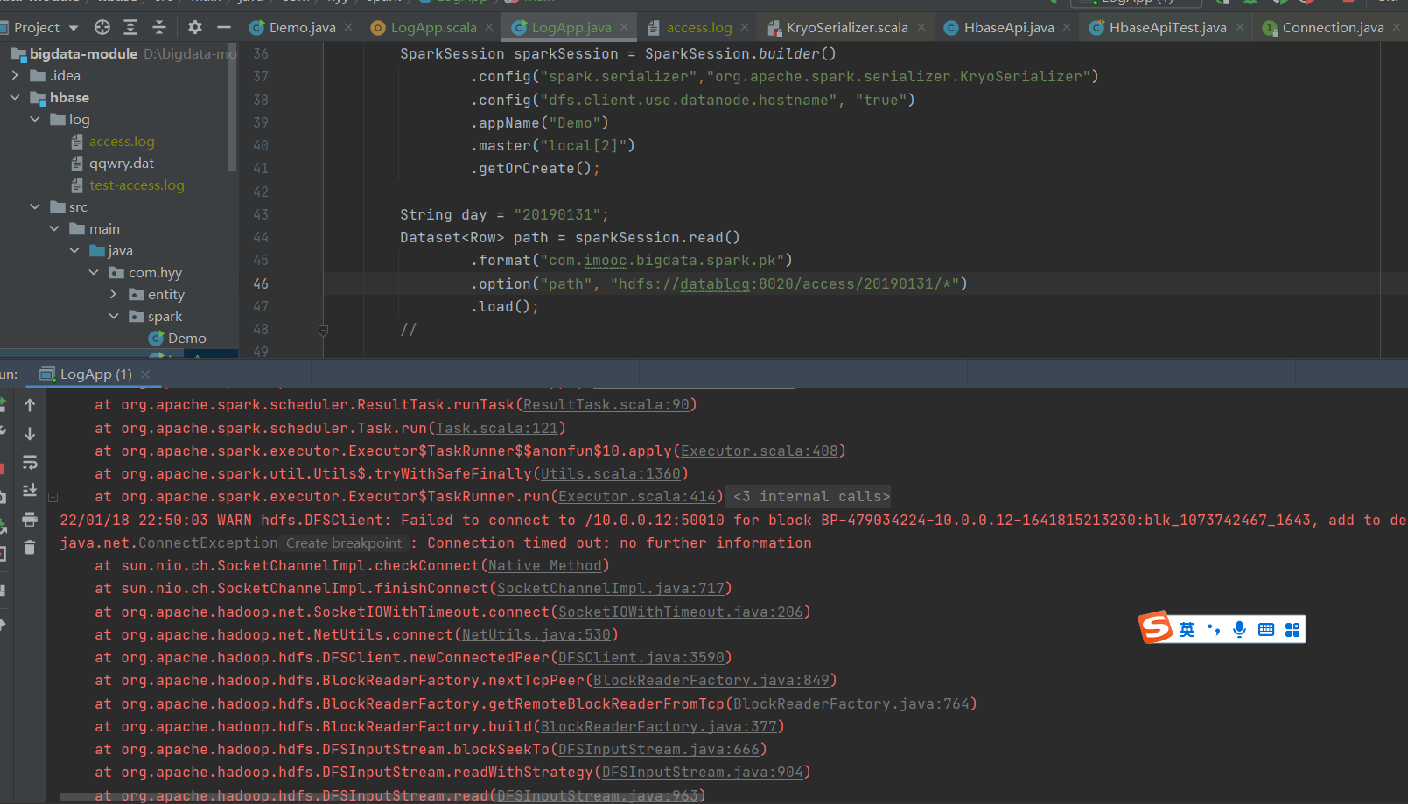The height and width of the screenshot is (804, 1408).
Task: Collapse the spark package
Action: click(x=114, y=316)
